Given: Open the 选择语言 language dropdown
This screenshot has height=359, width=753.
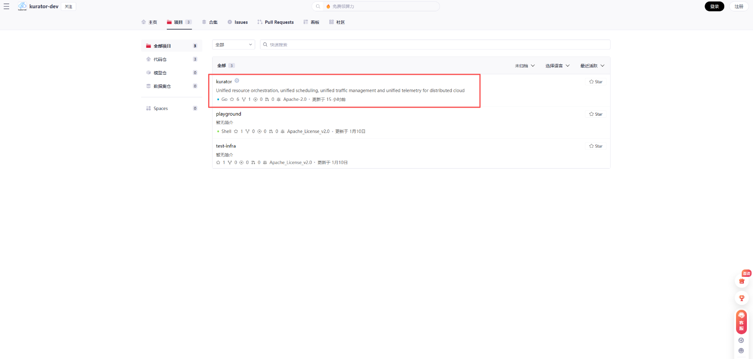Looking at the screenshot, I should pos(557,66).
